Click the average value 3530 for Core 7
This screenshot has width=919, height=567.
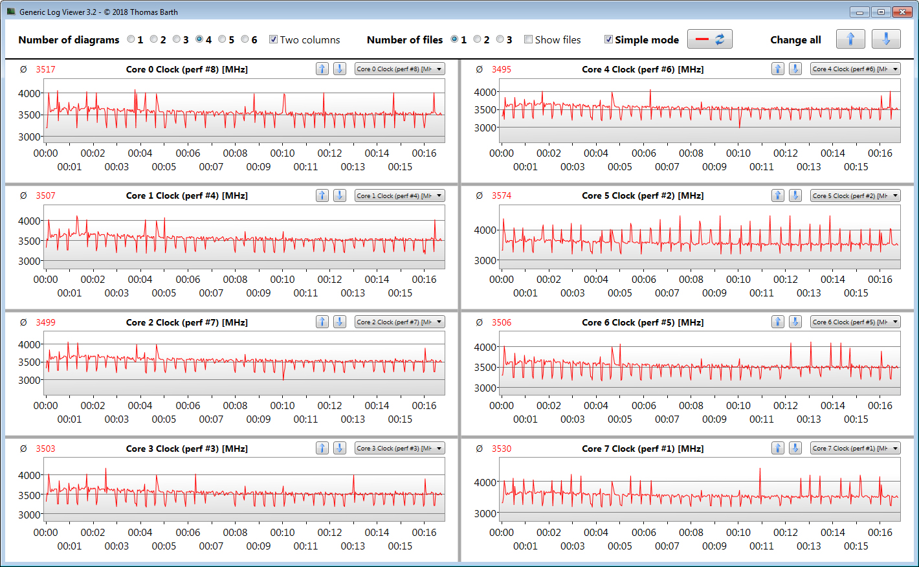pos(502,449)
